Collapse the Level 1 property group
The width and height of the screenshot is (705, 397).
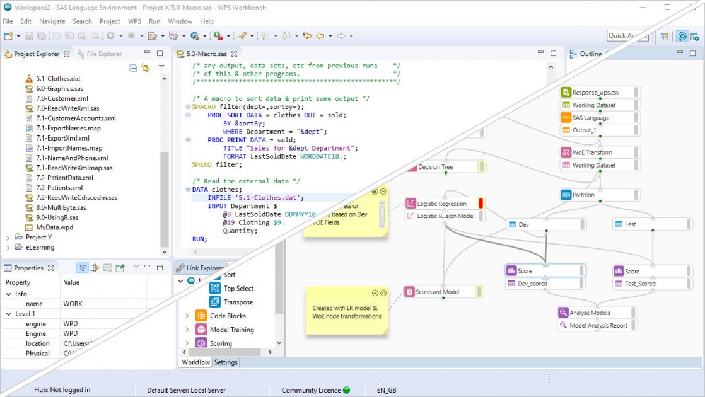(8, 314)
